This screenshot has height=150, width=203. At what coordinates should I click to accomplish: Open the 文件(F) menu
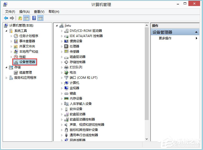pos(10,12)
